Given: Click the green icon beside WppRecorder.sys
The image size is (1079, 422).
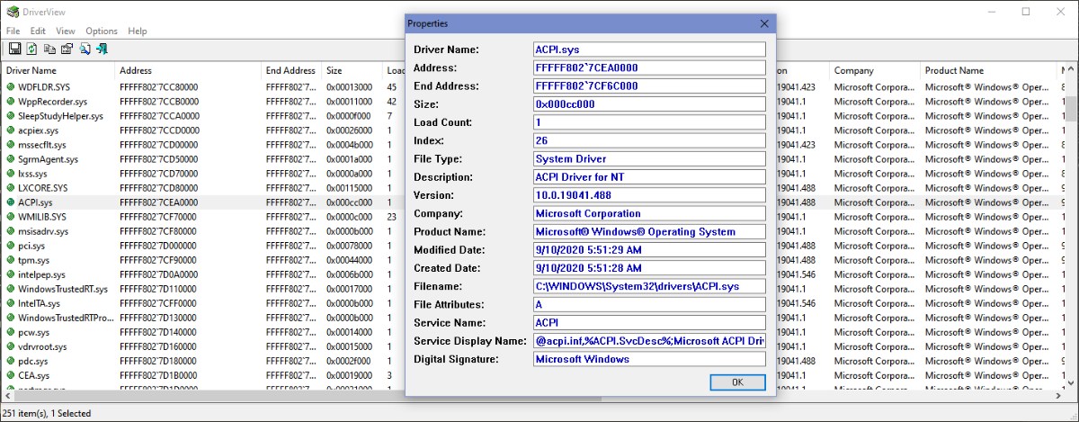Looking at the screenshot, I should tap(11, 102).
